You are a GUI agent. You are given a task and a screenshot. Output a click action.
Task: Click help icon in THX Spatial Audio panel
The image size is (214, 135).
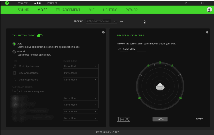pyautogui.click(x=103, y=32)
